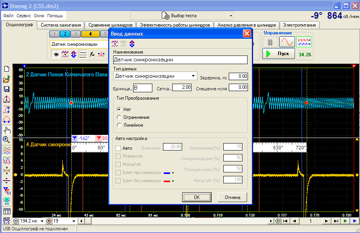Viewport: 360px width, 233px height.
Task: Select channel 2 button
Action: pos(65,34)
